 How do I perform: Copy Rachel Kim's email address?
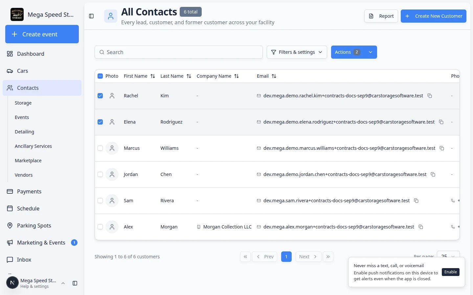[430, 96]
